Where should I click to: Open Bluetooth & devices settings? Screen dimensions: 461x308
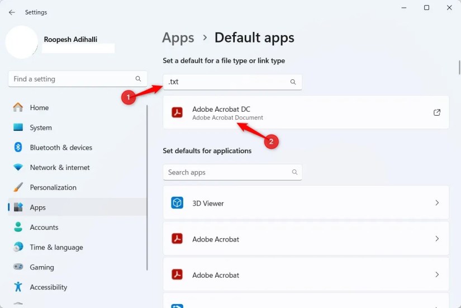[x=77, y=148]
